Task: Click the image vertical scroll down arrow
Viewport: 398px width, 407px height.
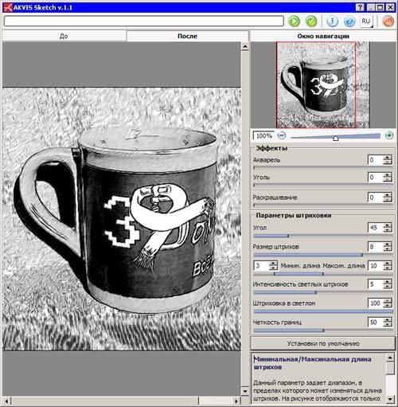Action: point(245,391)
